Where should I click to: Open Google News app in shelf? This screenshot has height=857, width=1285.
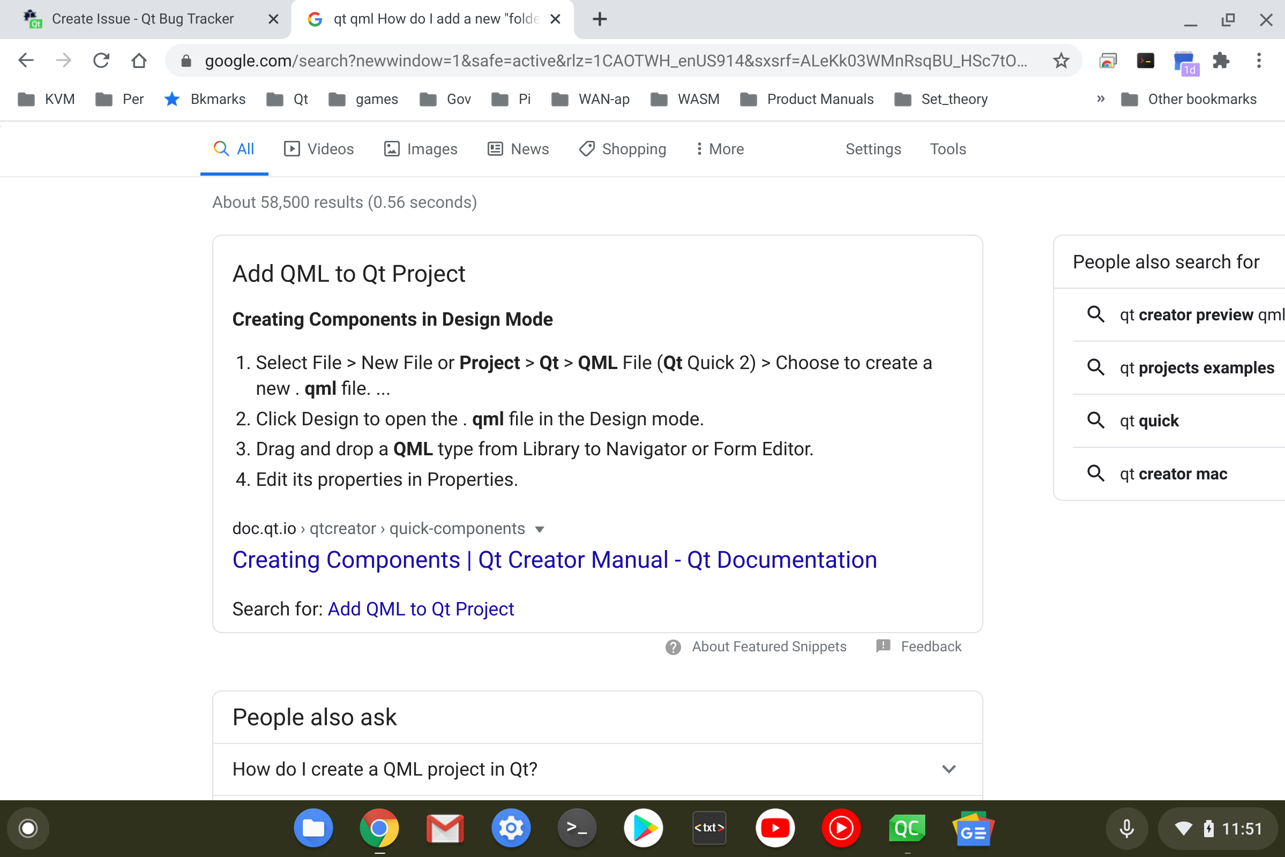click(x=973, y=828)
